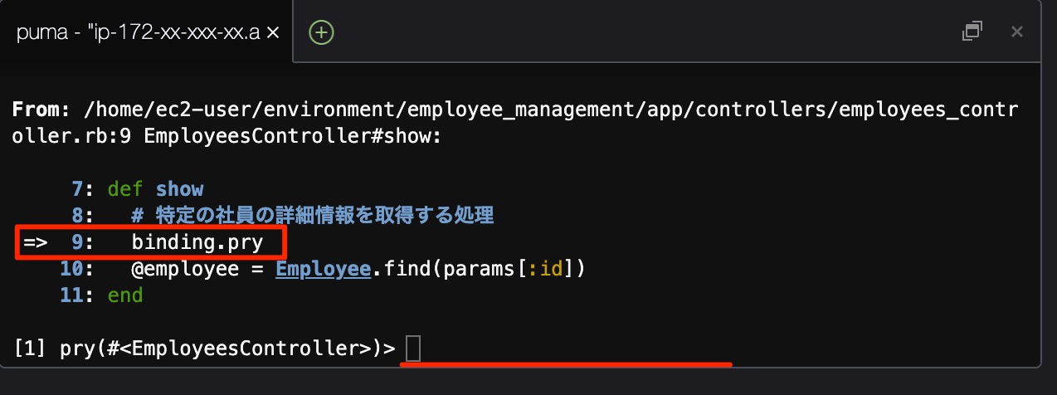Click the 'end' keyword on line 11

point(125,295)
